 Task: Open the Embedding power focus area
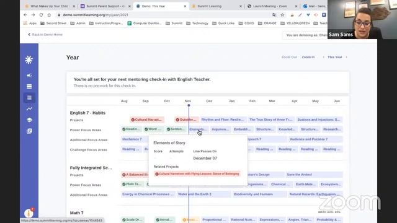pos(243,129)
